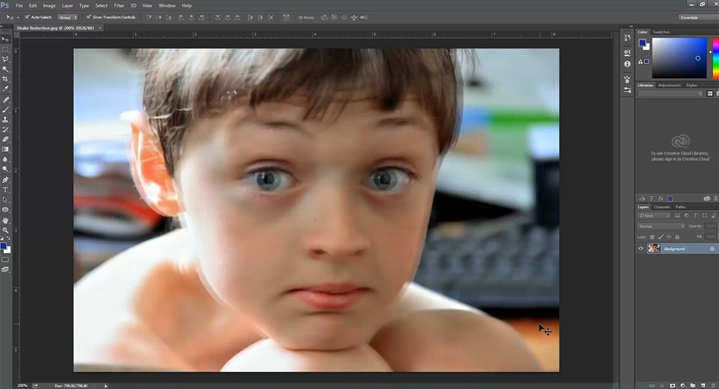Add character style button in Libraries panel
Screen dimensions: 719x389
(651, 199)
